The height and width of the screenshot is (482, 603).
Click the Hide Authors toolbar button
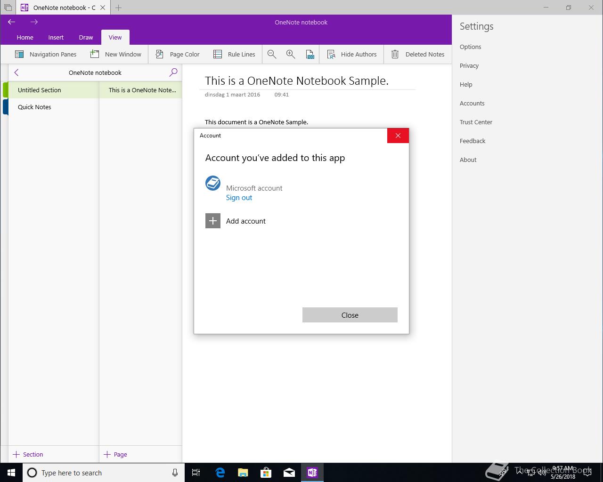[352, 54]
